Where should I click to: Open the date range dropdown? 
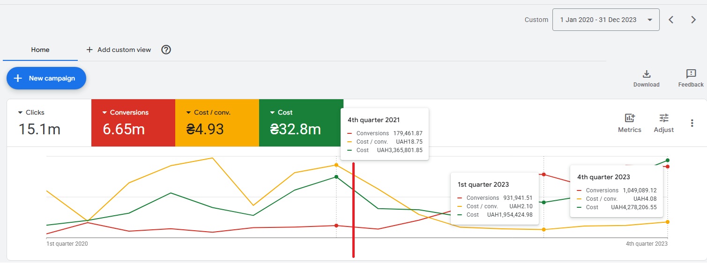pyautogui.click(x=606, y=20)
